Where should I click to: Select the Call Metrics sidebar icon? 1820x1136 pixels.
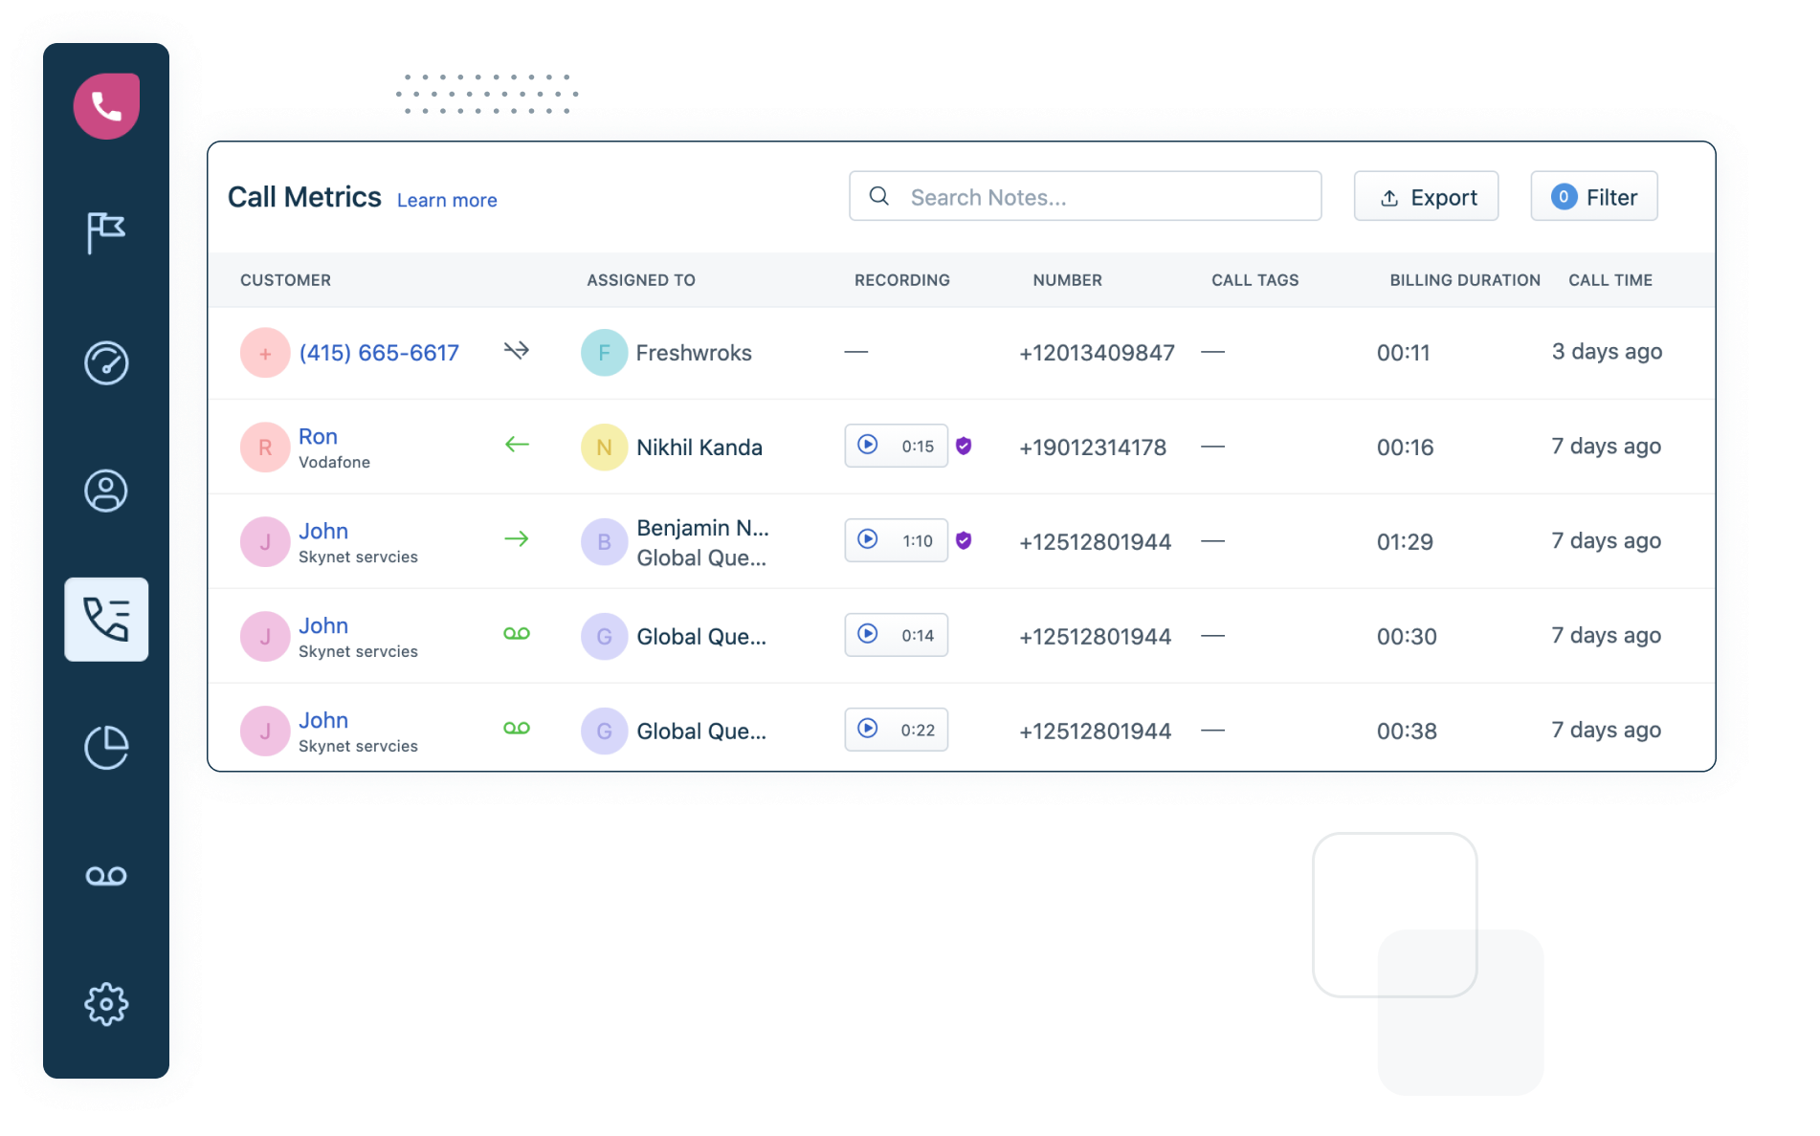[105, 620]
